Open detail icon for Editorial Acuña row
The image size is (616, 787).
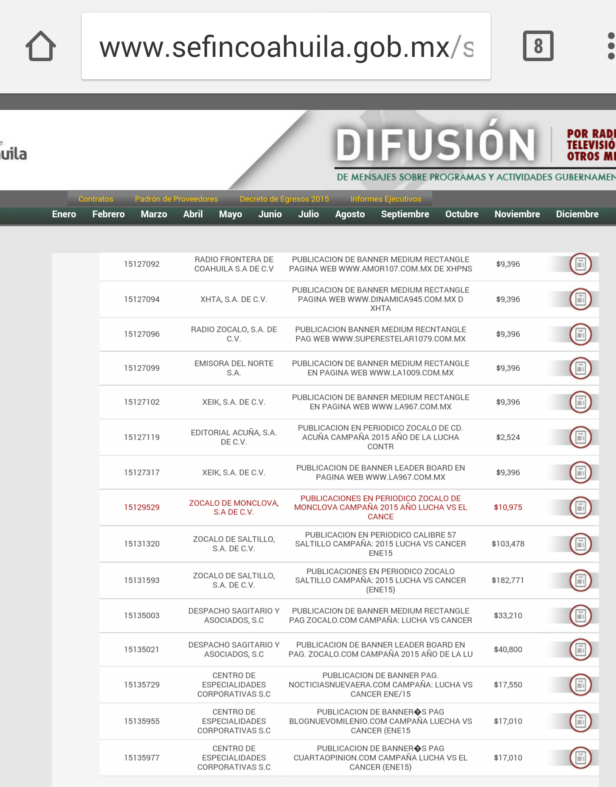(x=580, y=437)
